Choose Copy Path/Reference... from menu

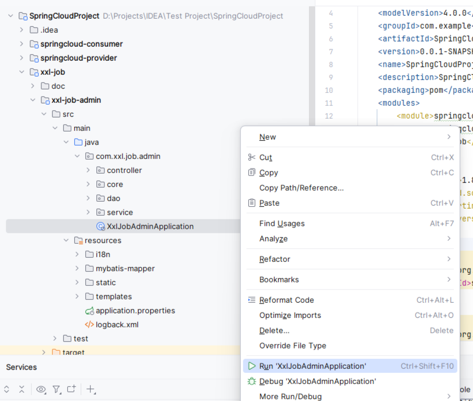(x=350, y=188)
